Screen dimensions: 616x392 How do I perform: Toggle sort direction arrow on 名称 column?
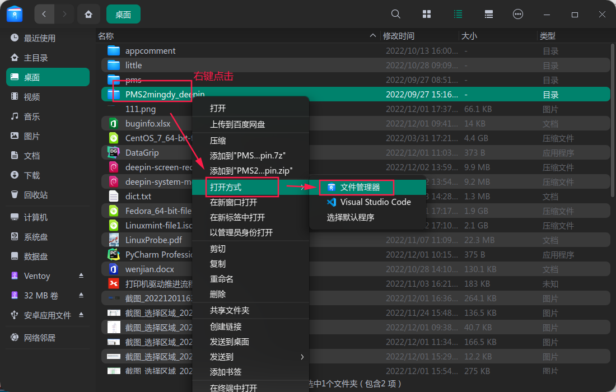click(372, 36)
